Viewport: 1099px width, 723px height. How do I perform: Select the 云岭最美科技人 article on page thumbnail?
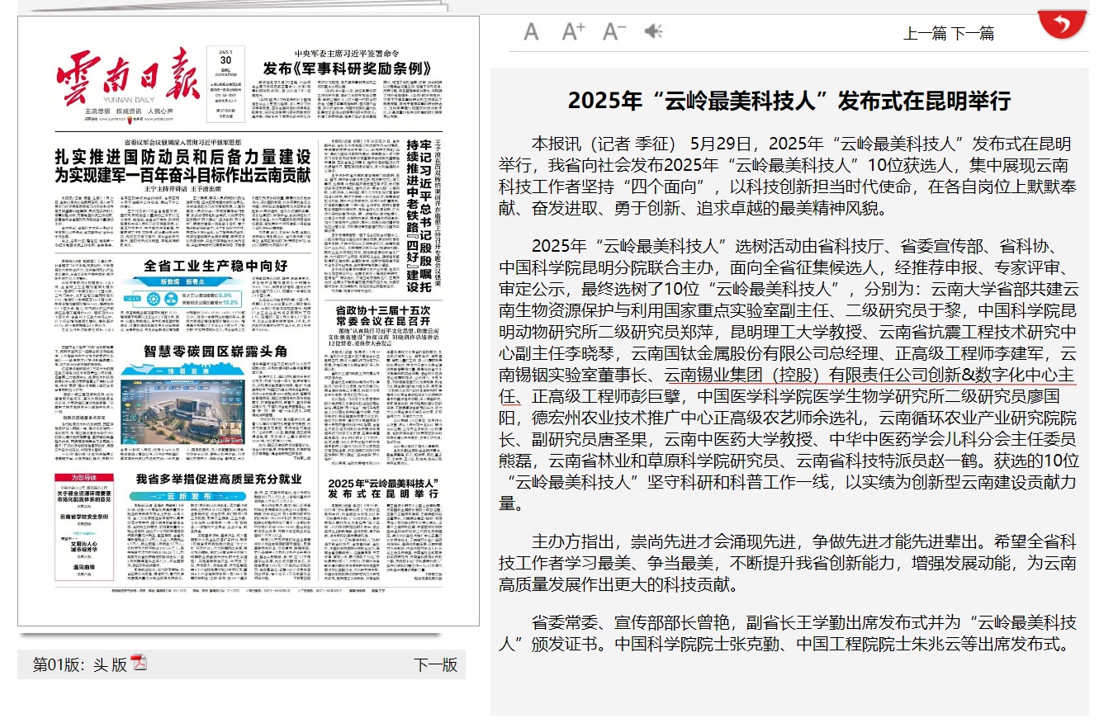(382, 488)
